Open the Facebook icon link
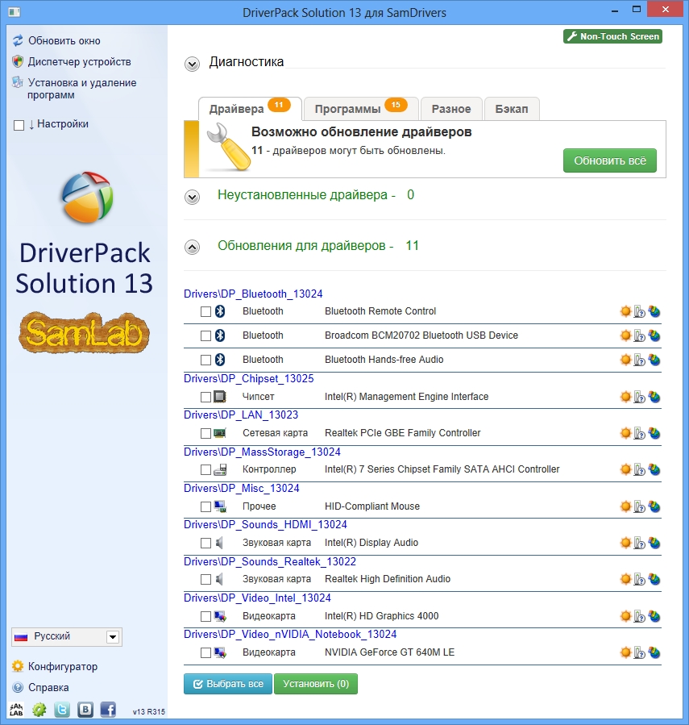 pos(108,710)
